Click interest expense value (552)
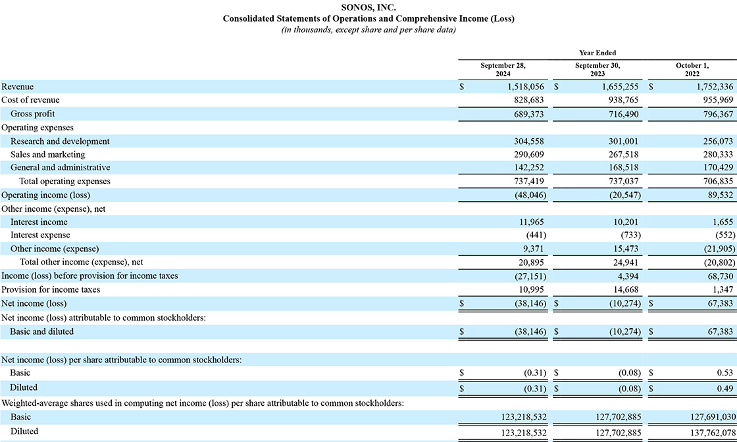This screenshot has height=442, width=737. [725, 235]
